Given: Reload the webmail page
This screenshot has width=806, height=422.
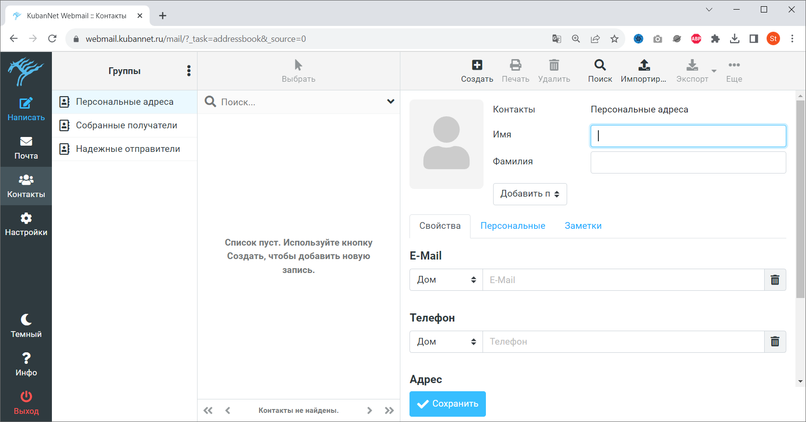Looking at the screenshot, I should click(52, 38).
